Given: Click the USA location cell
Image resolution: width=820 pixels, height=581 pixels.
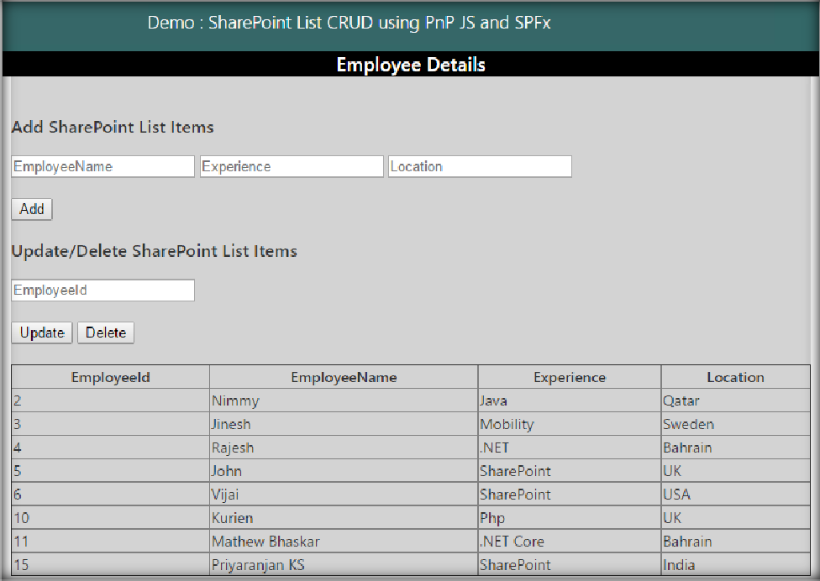Looking at the screenshot, I should [735, 495].
